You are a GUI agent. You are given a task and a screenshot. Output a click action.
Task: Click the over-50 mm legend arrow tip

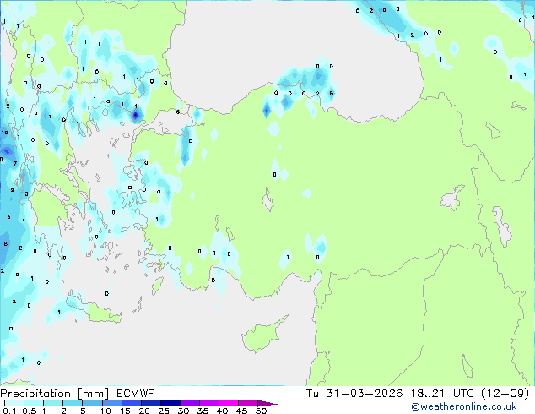[x=267, y=403]
